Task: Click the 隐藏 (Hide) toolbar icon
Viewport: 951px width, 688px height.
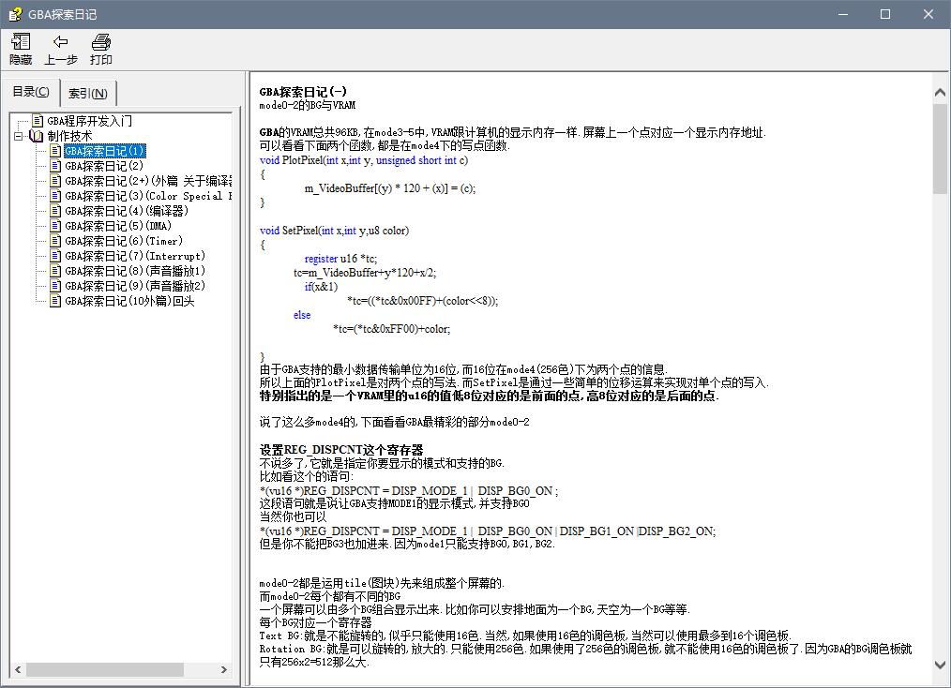Action: [20, 48]
